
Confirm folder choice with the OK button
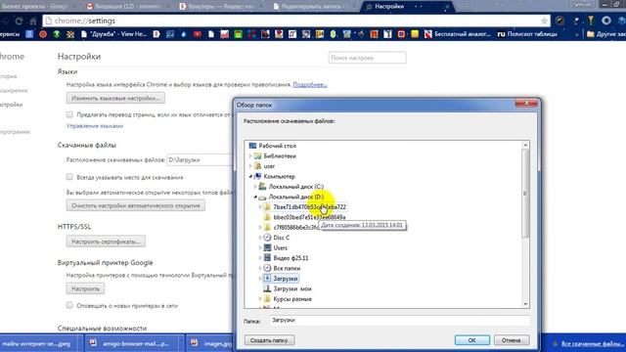click(x=471, y=340)
